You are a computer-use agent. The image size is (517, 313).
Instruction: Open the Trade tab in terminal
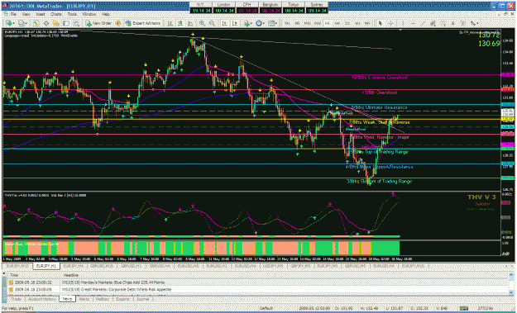(x=17, y=299)
